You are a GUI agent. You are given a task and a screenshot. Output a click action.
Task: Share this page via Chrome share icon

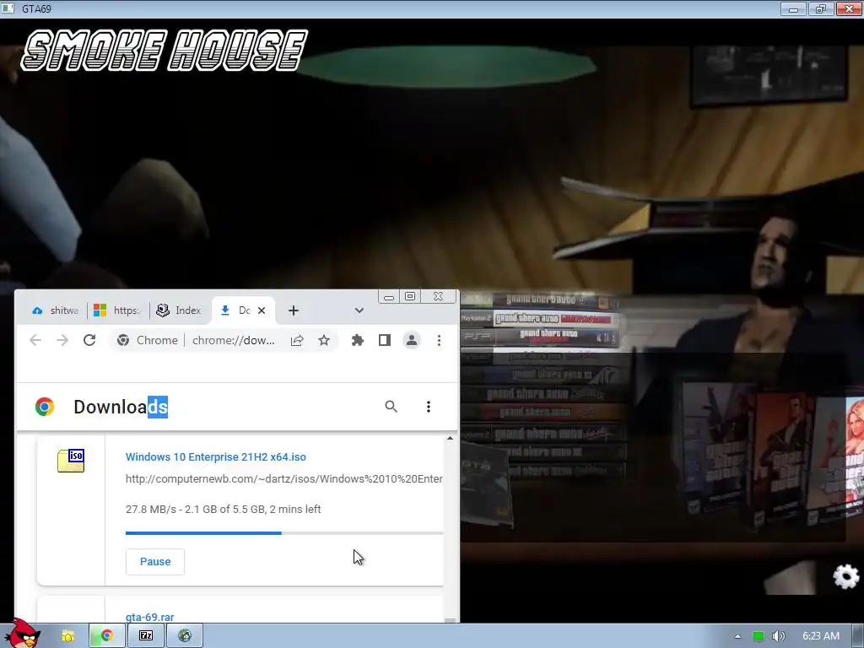click(x=297, y=341)
